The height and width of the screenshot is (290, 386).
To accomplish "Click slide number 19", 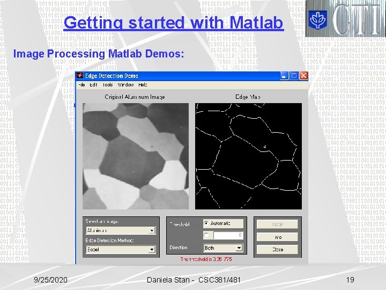I will click(x=350, y=280).
